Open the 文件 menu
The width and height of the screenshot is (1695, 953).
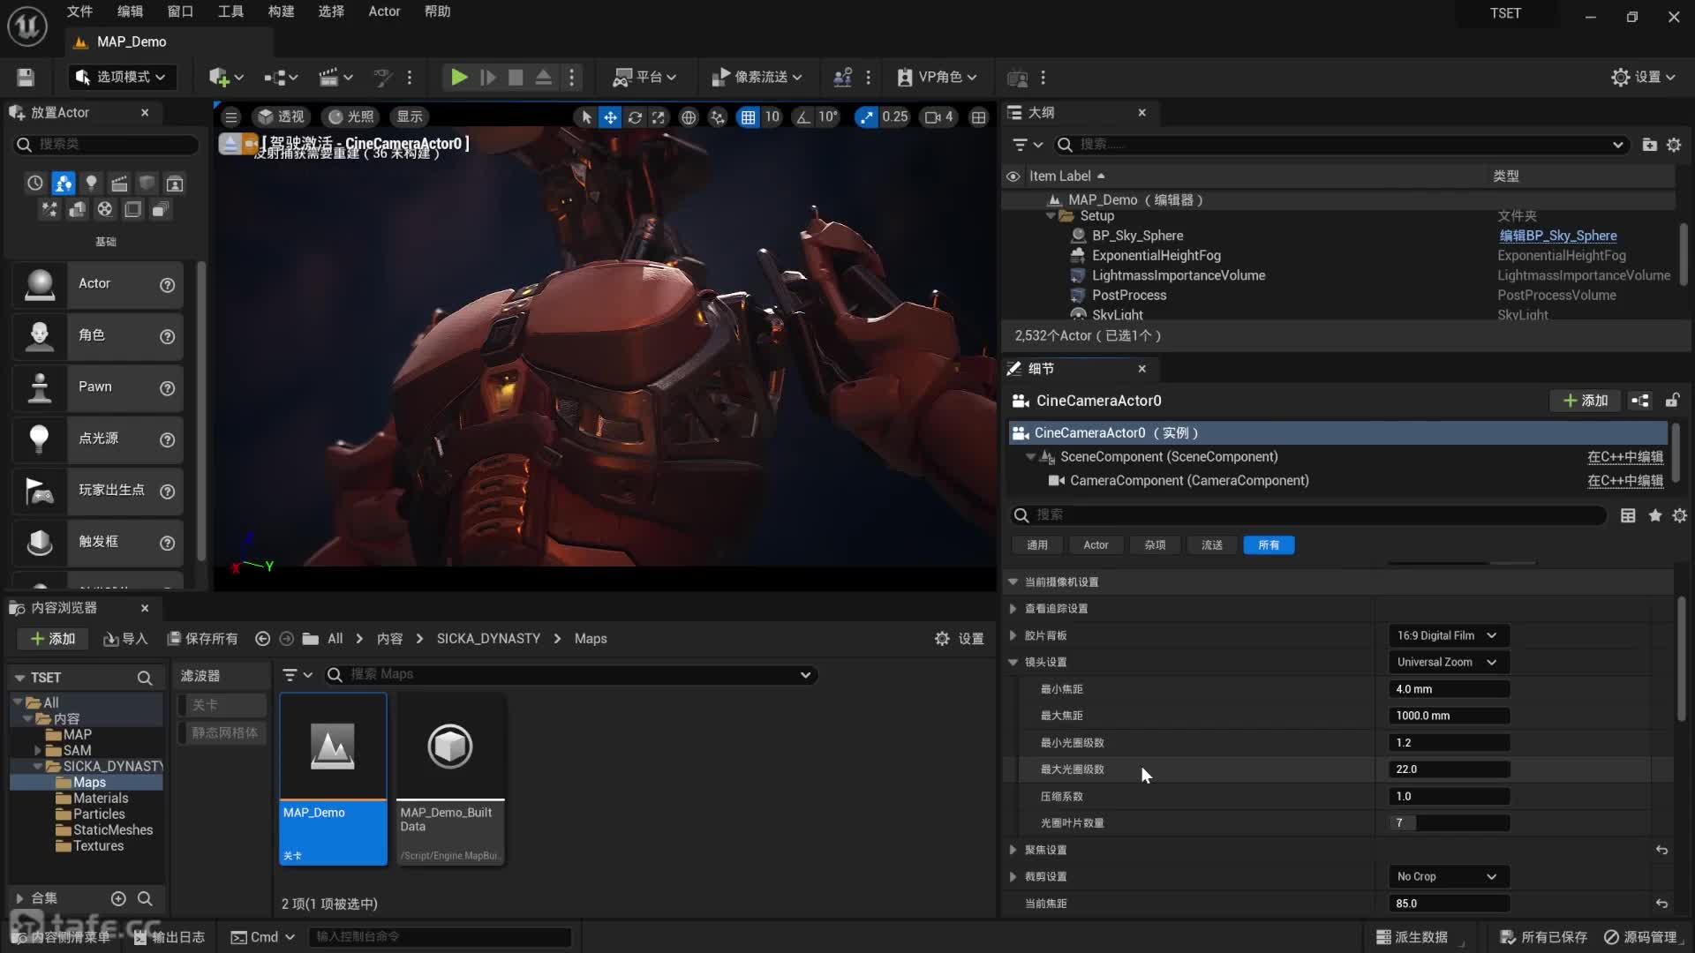79,11
